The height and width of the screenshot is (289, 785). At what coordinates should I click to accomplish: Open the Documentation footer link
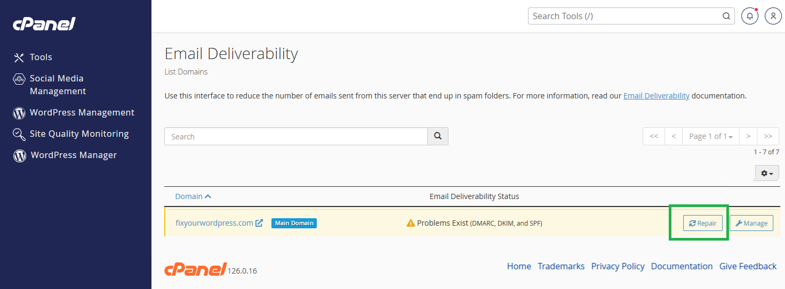click(x=682, y=266)
